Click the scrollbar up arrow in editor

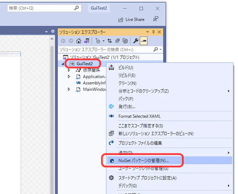pyautogui.click(x=52, y=39)
